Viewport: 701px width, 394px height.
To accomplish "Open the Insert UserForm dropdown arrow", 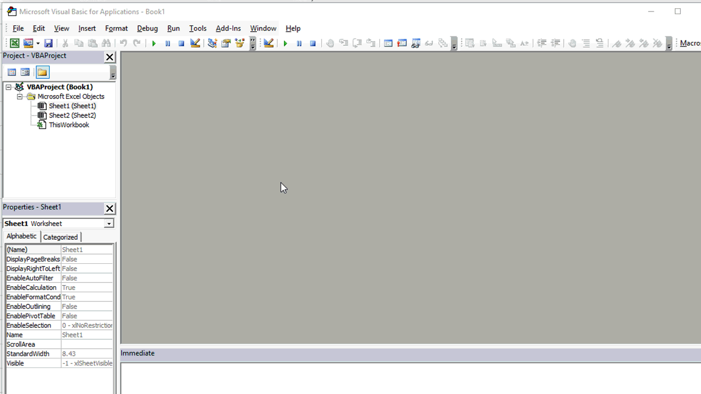I will pos(37,43).
